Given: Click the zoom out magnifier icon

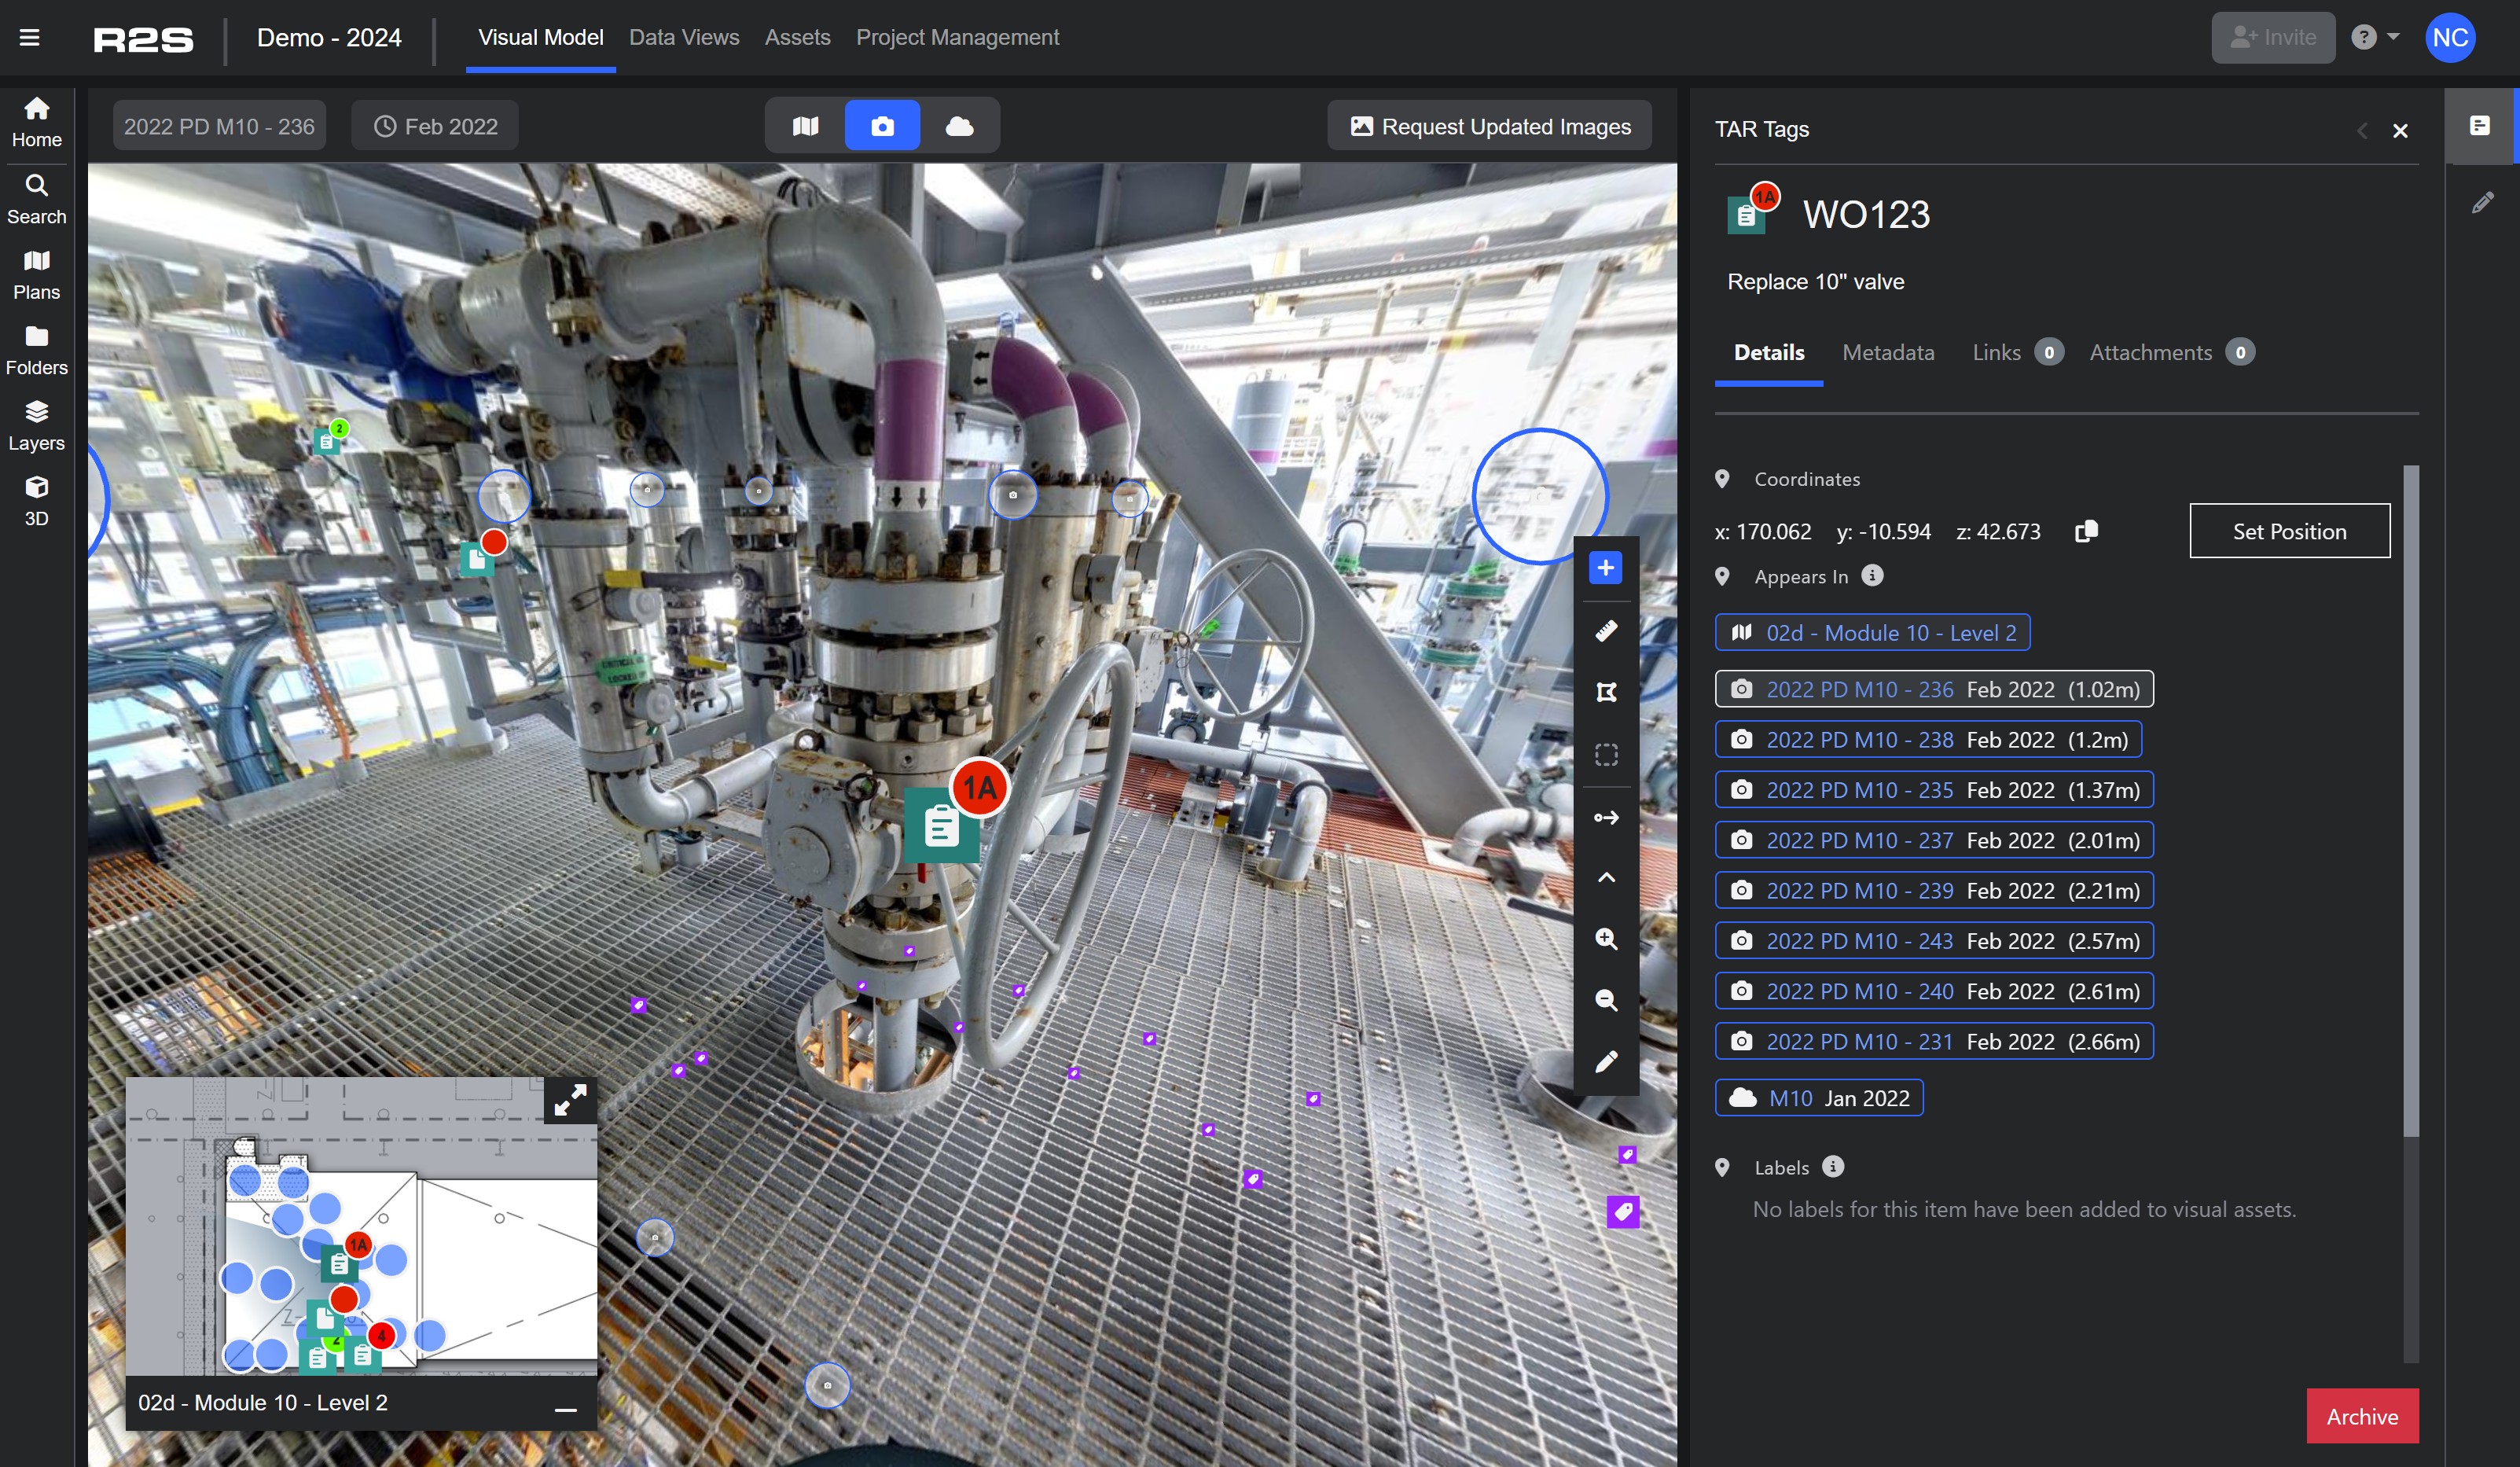Looking at the screenshot, I should point(1606,1000).
